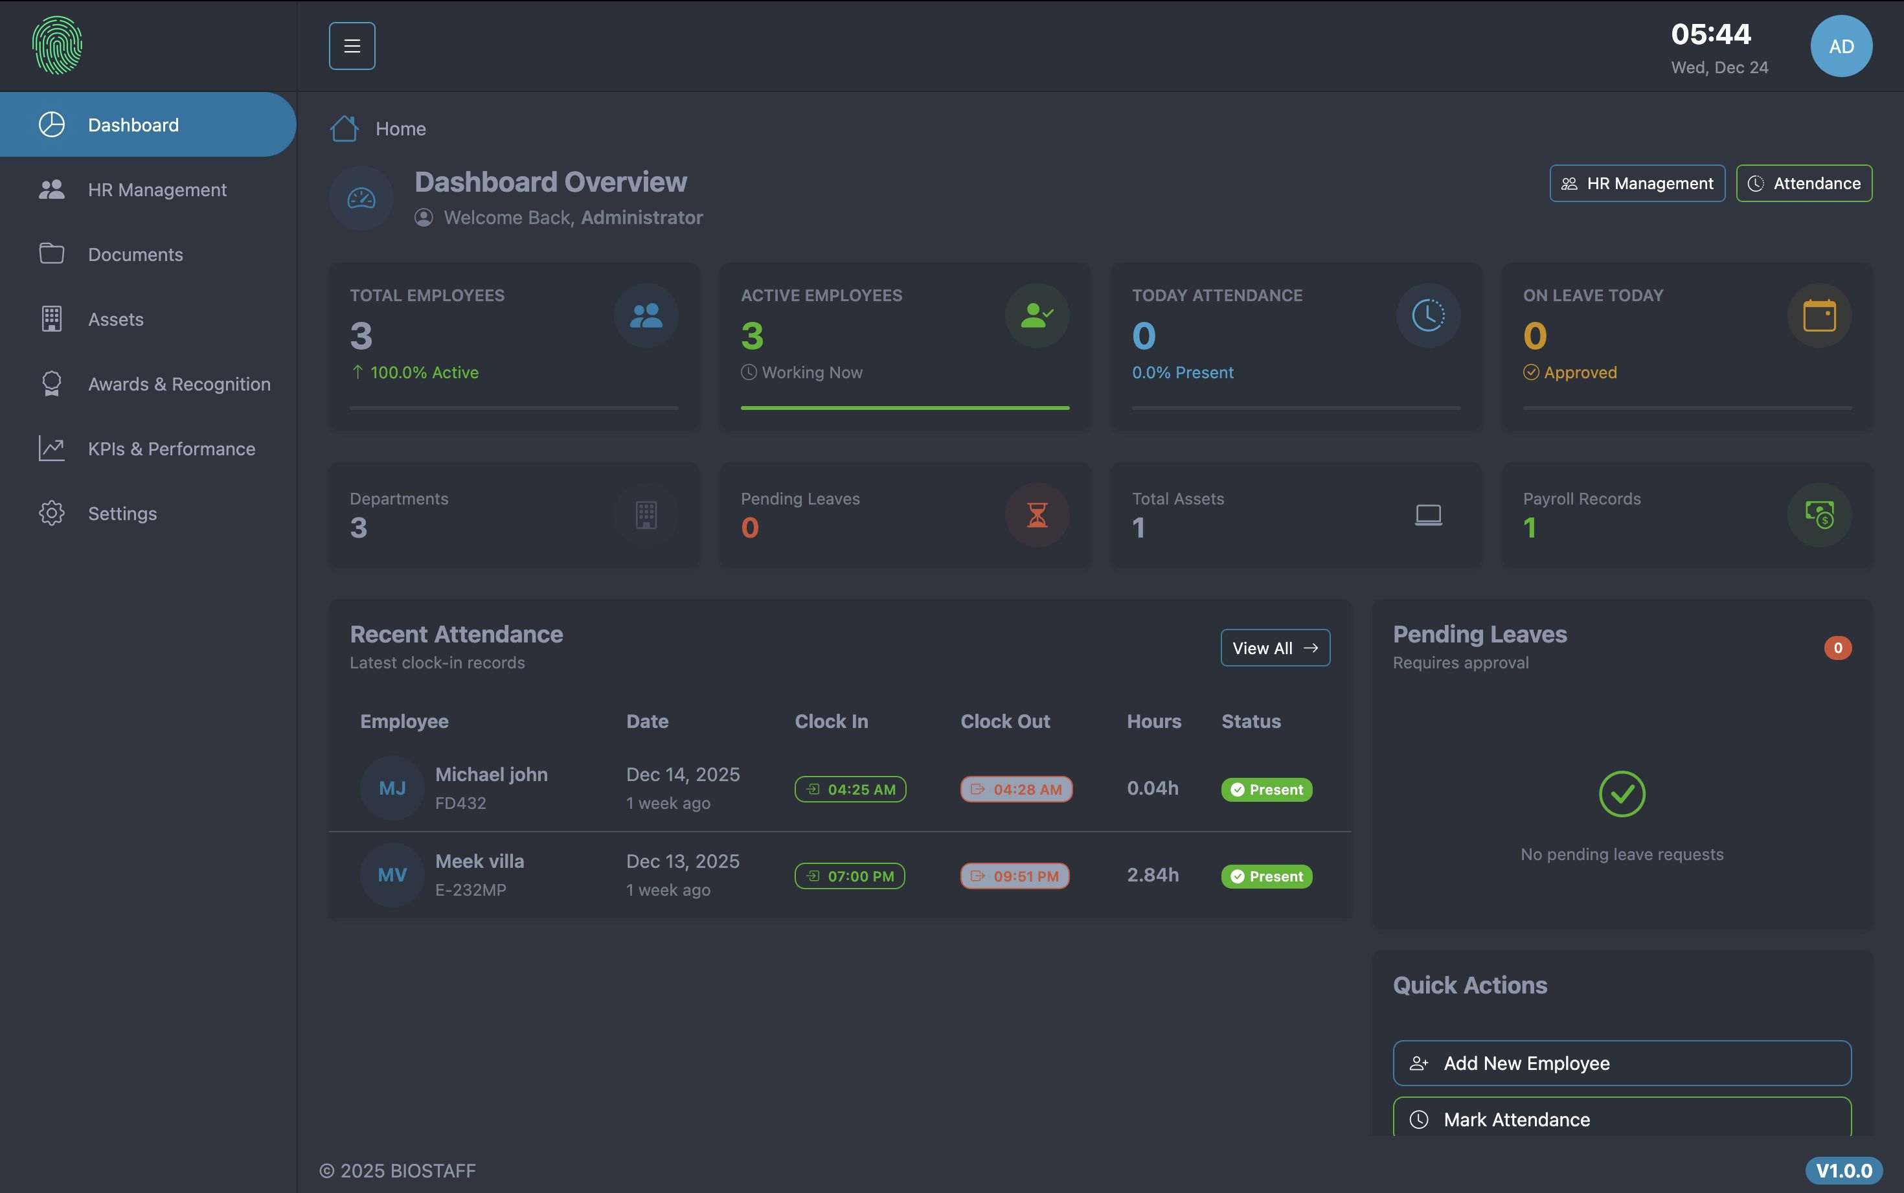This screenshot has width=1904, height=1193.
Task: Select the Michael john attendance row avatar
Action: (x=392, y=788)
